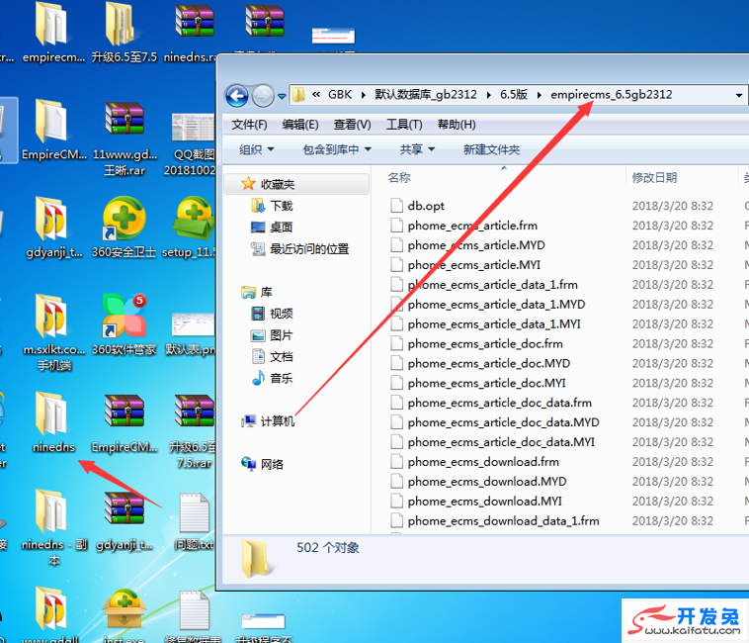The width and height of the screenshot is (749, 643).
Task: Select 升级6.5至7.5.rar archive on desktop
Action: 194,430
